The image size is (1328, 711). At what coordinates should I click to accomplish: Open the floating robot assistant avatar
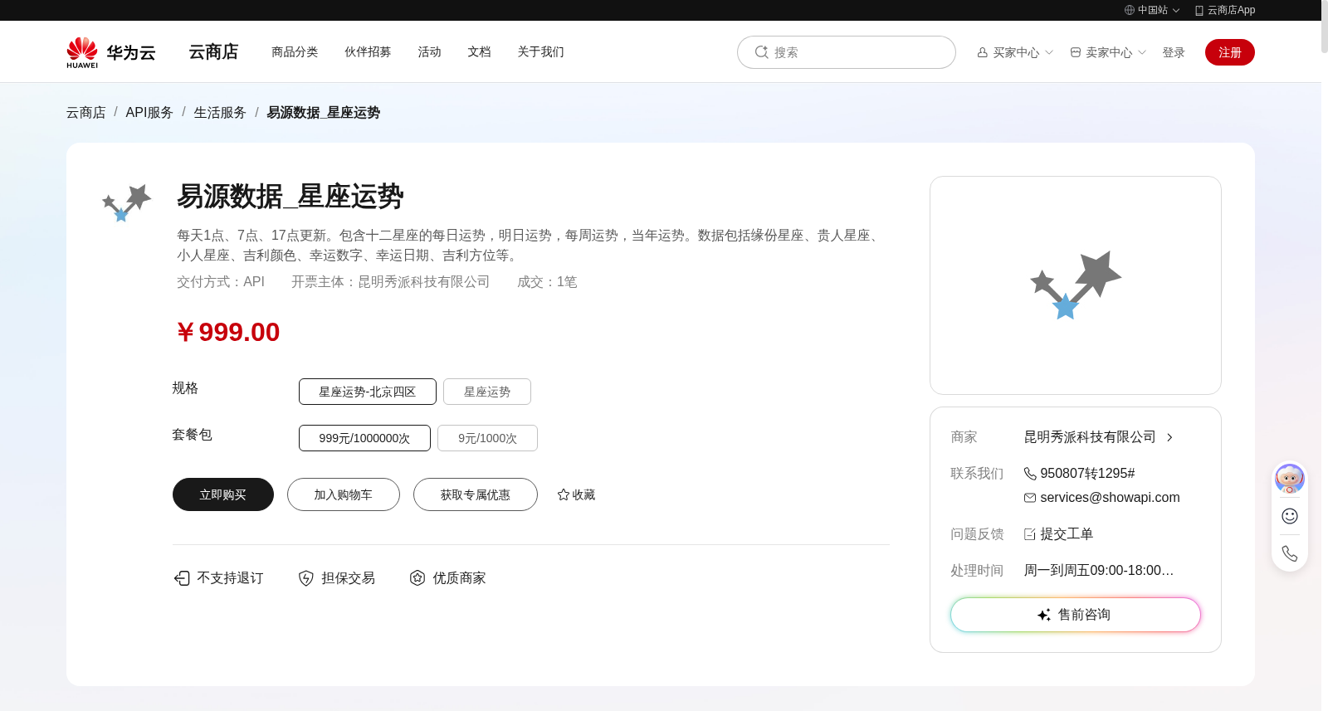[x=1290, y=479]
